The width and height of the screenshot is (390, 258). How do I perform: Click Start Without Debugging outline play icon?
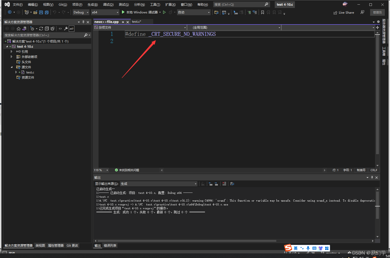(x=164, y=12)
